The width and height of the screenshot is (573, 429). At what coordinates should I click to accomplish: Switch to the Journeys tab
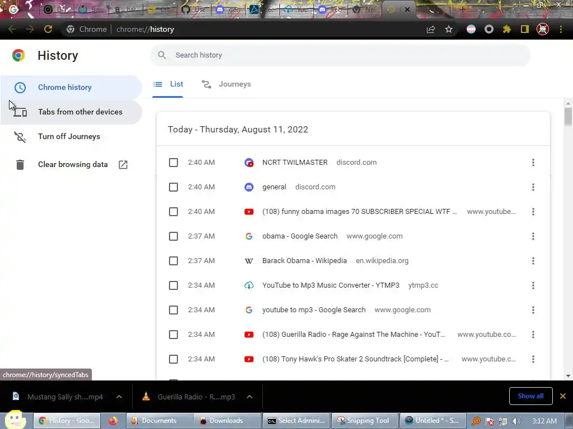tap(227, 84)
